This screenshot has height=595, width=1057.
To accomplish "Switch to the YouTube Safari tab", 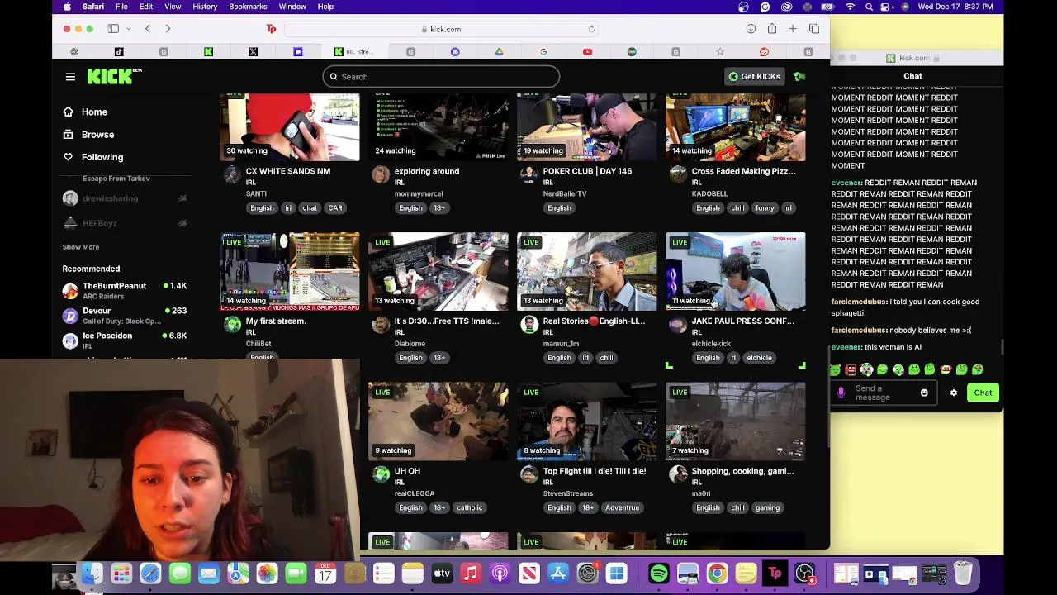I will [x=587, y=52].
